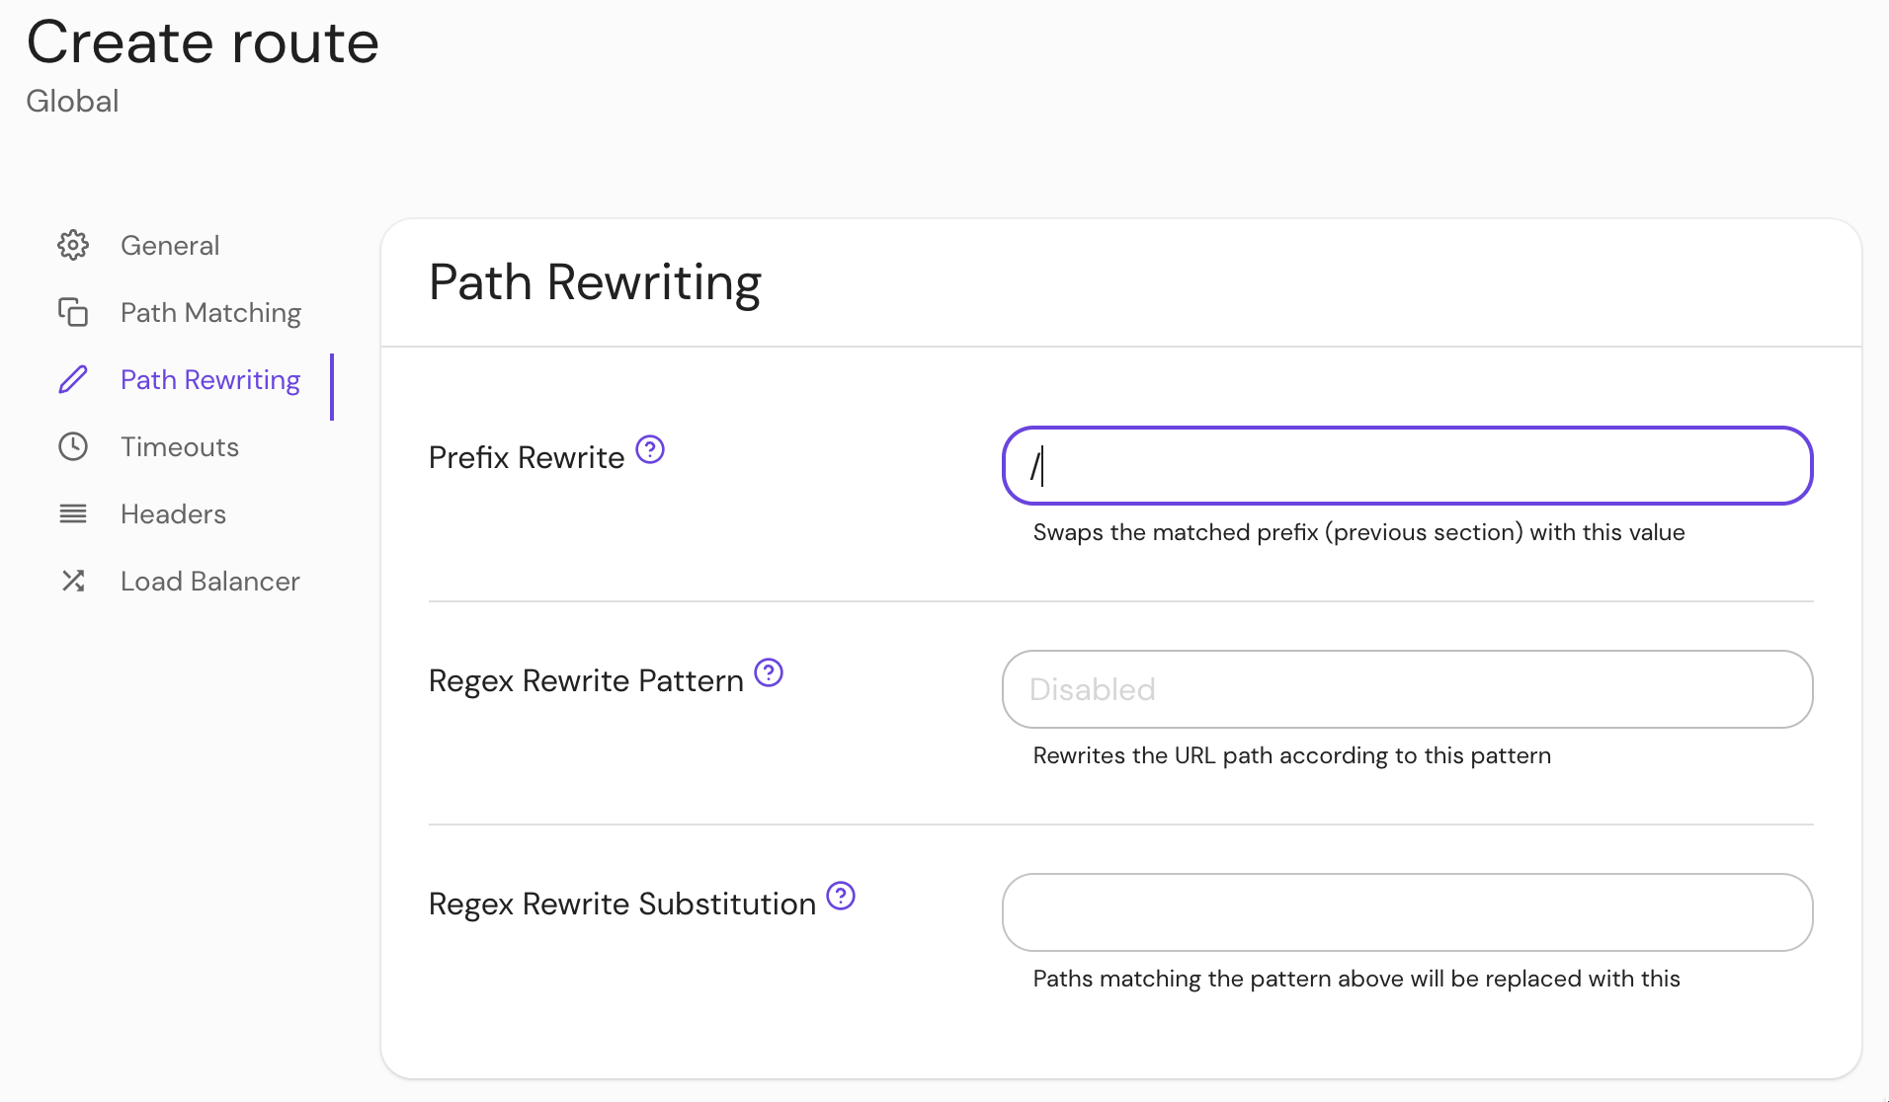Click the Headers list icon

point(73,513)
